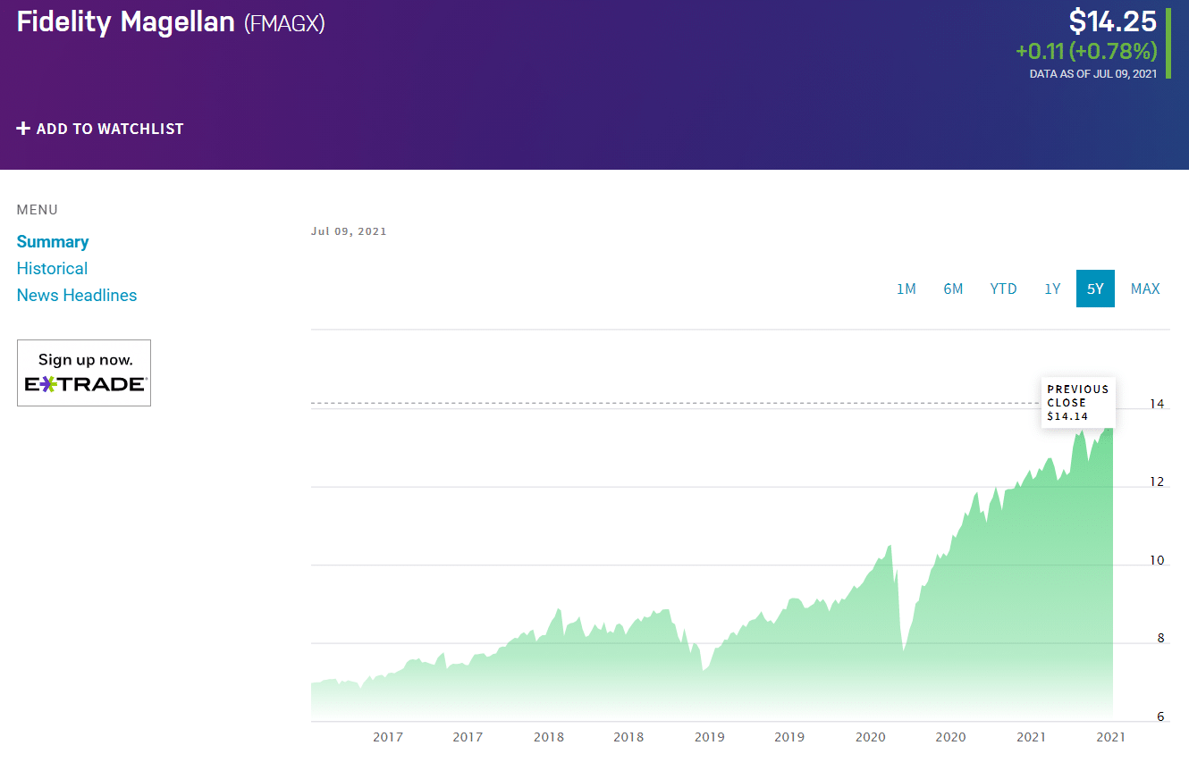This screenshot has height=762, width=1189.
Task: Click the Fidelity Magellan fund title
Action: [x=126, y=22]
